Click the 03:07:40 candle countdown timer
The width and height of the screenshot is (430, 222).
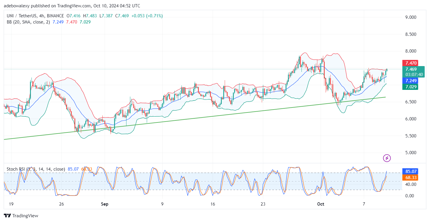pyautogui.click(x=414, y=75)
